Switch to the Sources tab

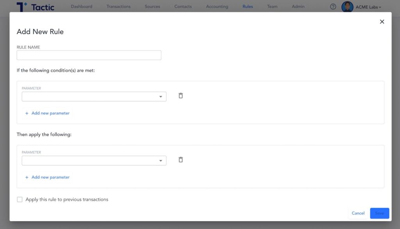tap(152, 6)
